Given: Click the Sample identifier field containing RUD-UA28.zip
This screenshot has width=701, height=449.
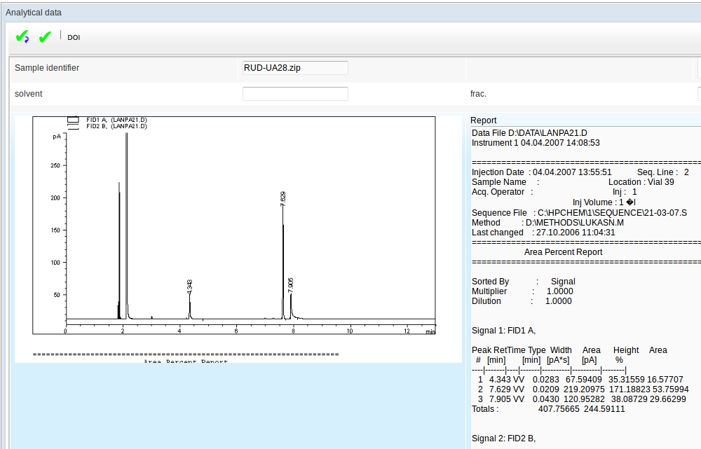Looking at the screenshot, I should (x=295, y=68).
